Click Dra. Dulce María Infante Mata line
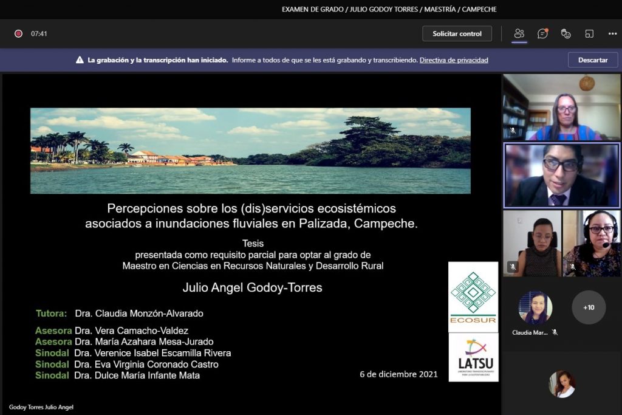Viewport: 622px width, 415px height. click(117, 376)
